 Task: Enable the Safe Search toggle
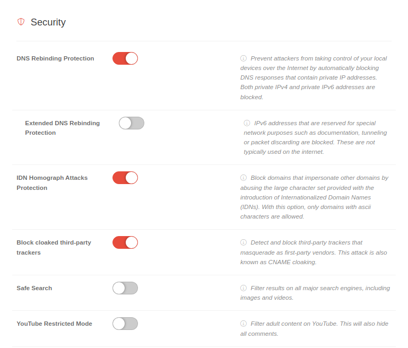pos(125,288)
